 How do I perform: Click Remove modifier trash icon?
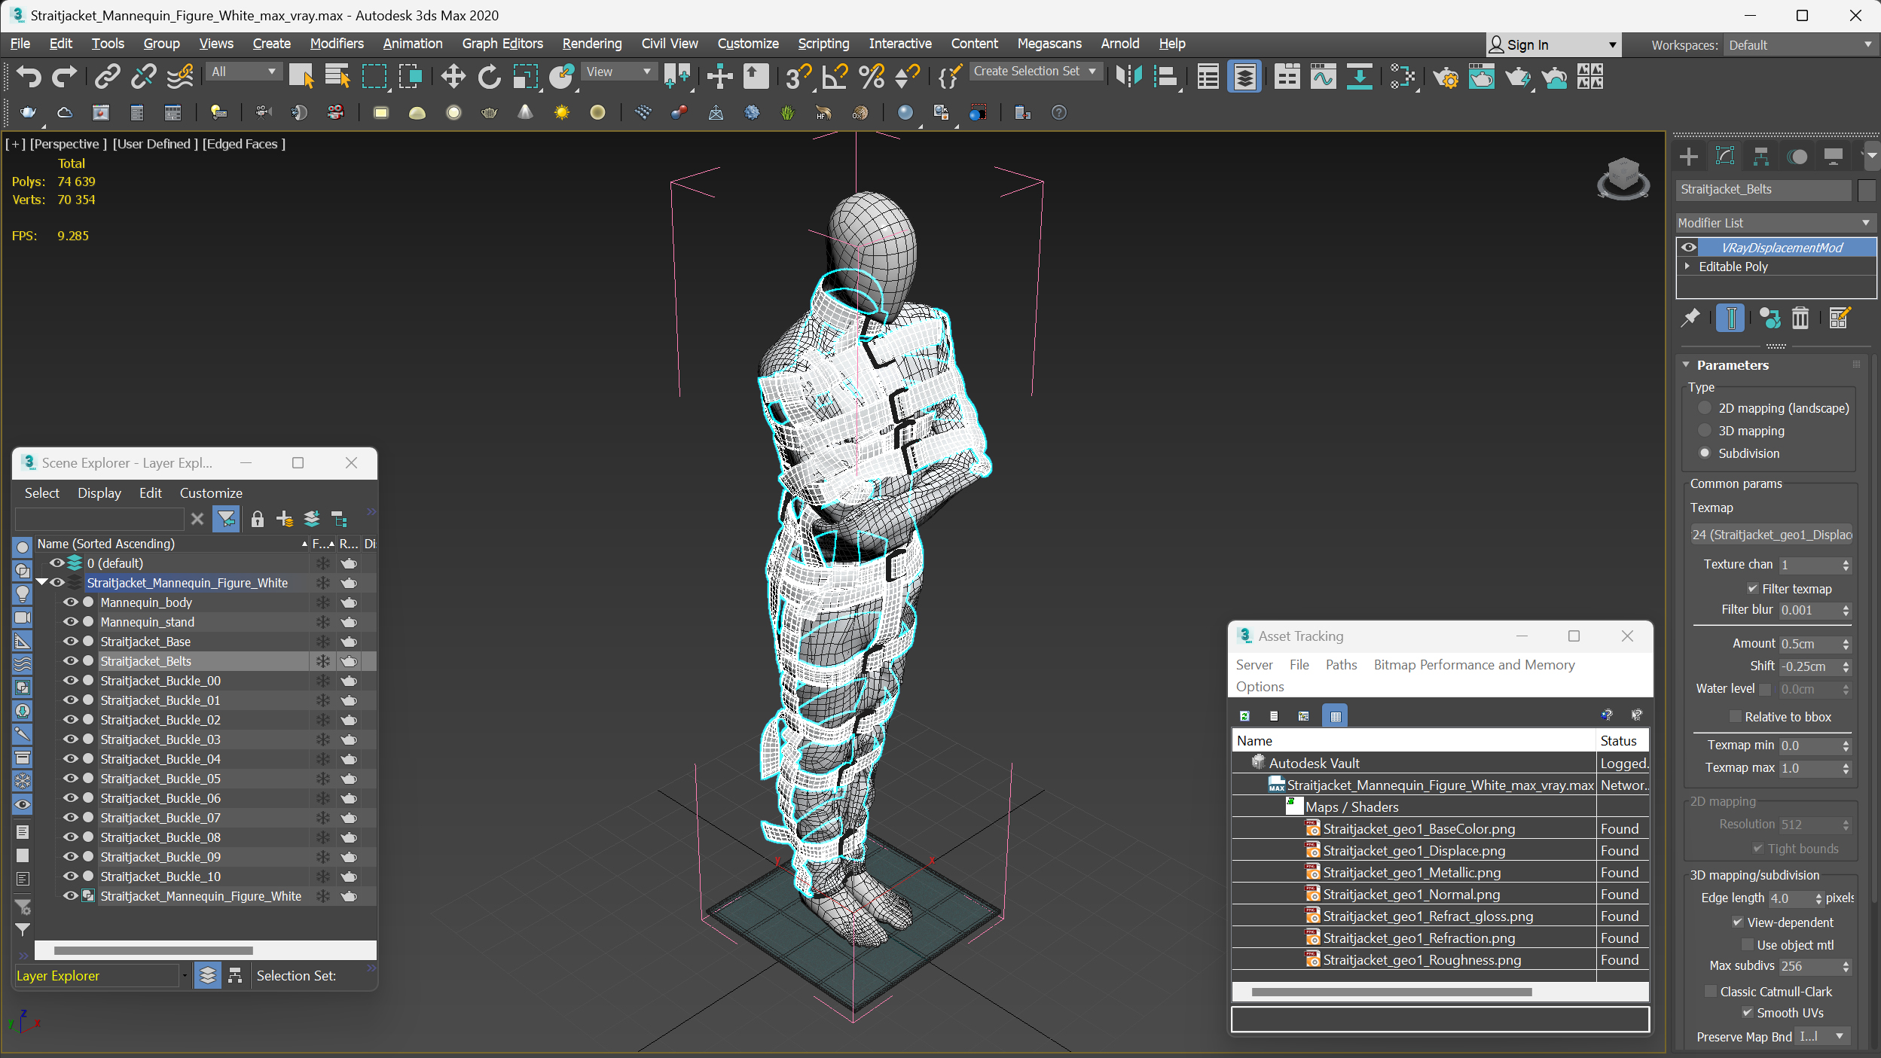pos(1800,318)
